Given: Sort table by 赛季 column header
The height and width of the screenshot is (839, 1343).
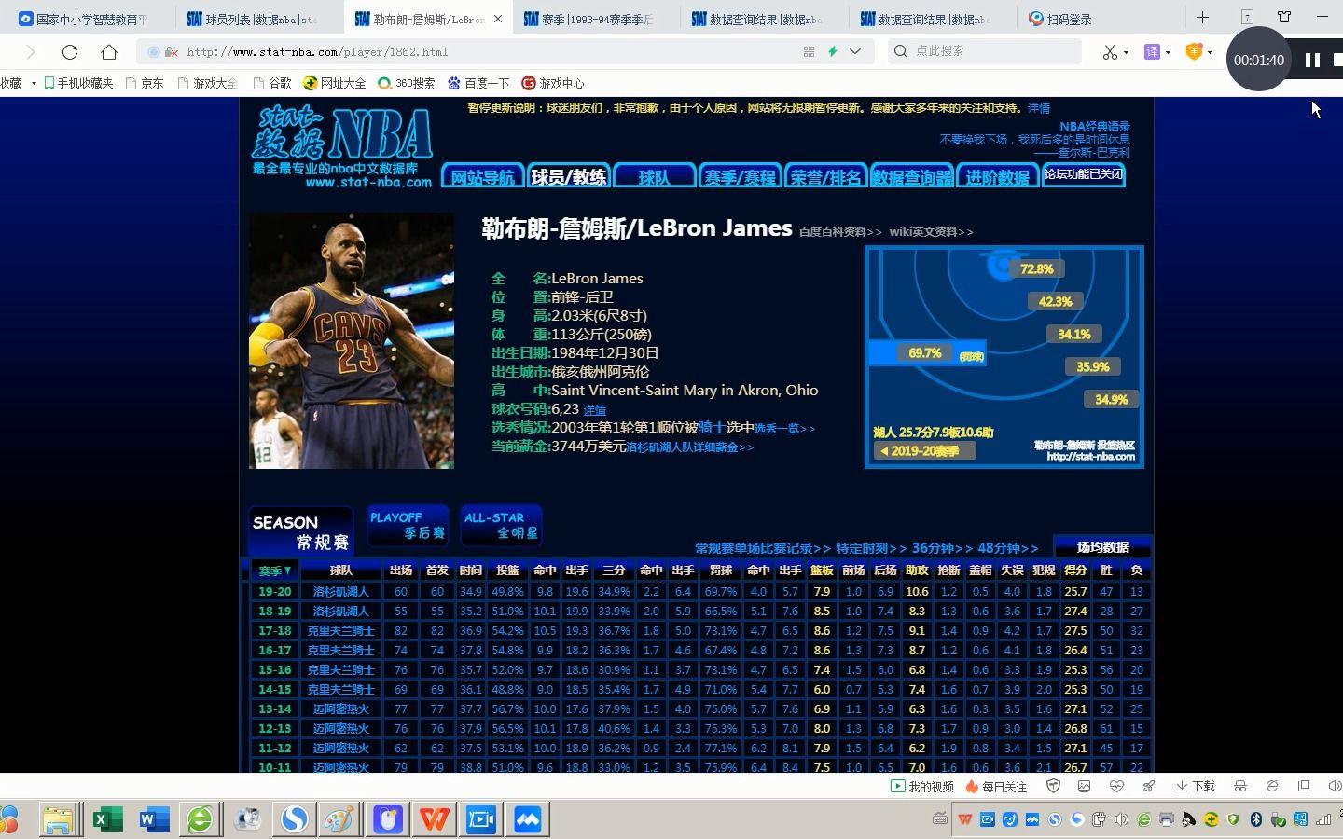Looking at the screenshot, I should pos(274,571).
